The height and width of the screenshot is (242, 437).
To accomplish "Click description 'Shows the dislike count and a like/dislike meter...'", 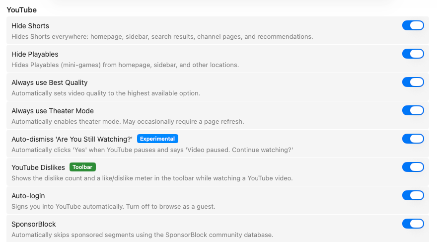I will coord(152,178).
